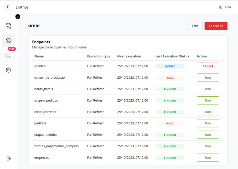
Task: Click the FINISHED badge for formas_pagamentos_compras
Action: pyautogui.click(x=170, y=146)
